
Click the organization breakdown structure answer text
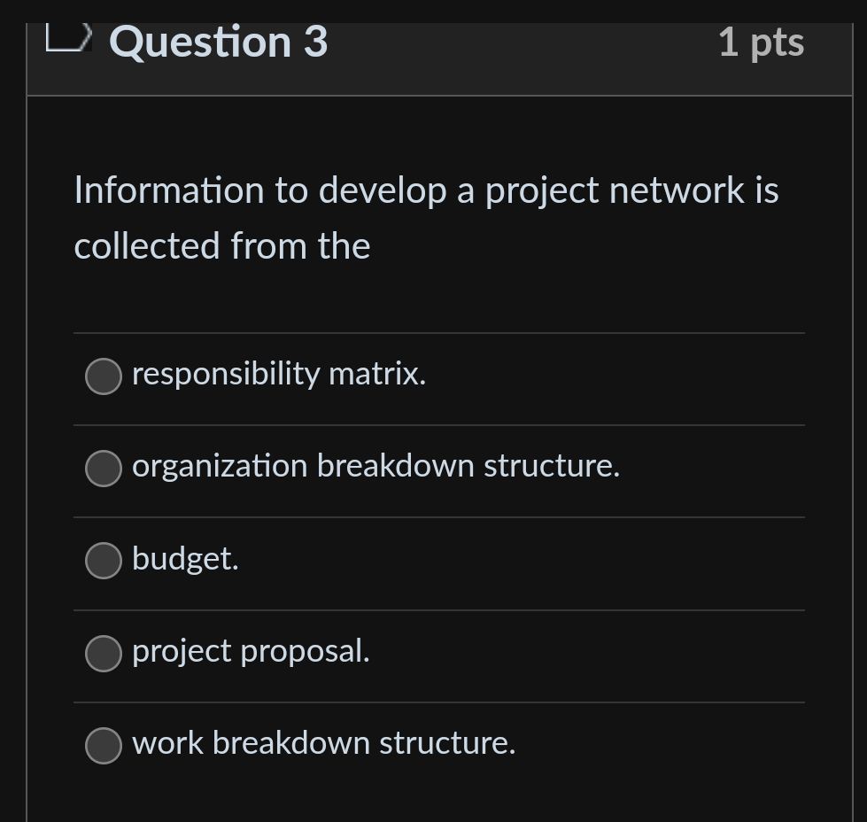tap(375, 466)
